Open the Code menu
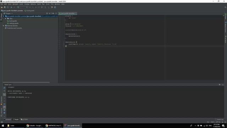Image resolution: width=227 pixels, height=128 pixels. pos(21,4)
